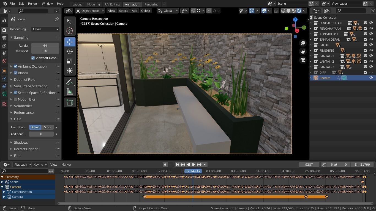Viewport: 376px width, 211px height.
Task: Activate the Rotate tool
Action: pos(70,51)
